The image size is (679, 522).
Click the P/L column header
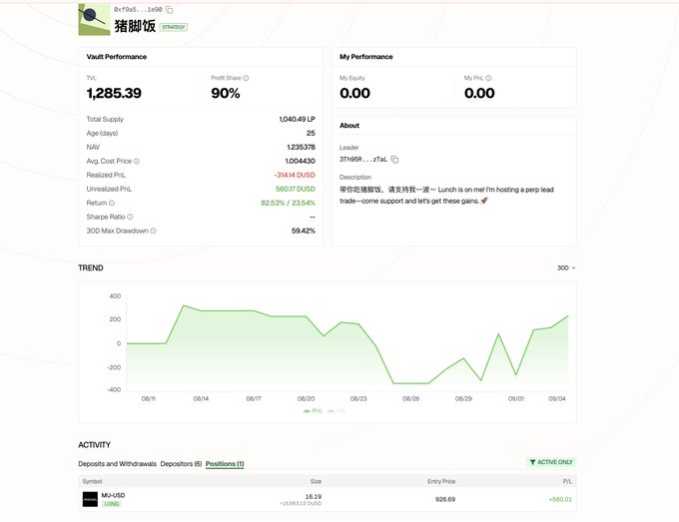click(567, 481)
